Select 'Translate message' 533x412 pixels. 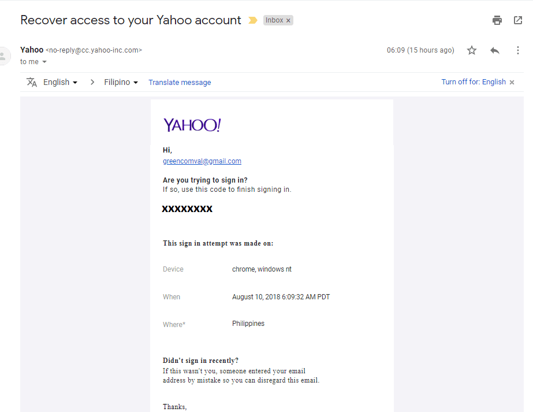click(180, 82)
